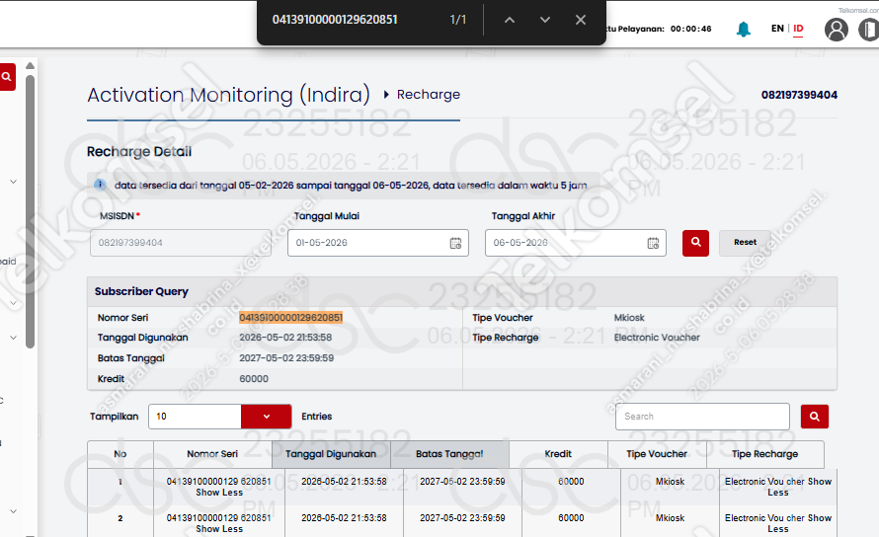Sort by Tipe Voucher column header
The image size is (879, 537).
pyautogui.click(x=657, y=454)
